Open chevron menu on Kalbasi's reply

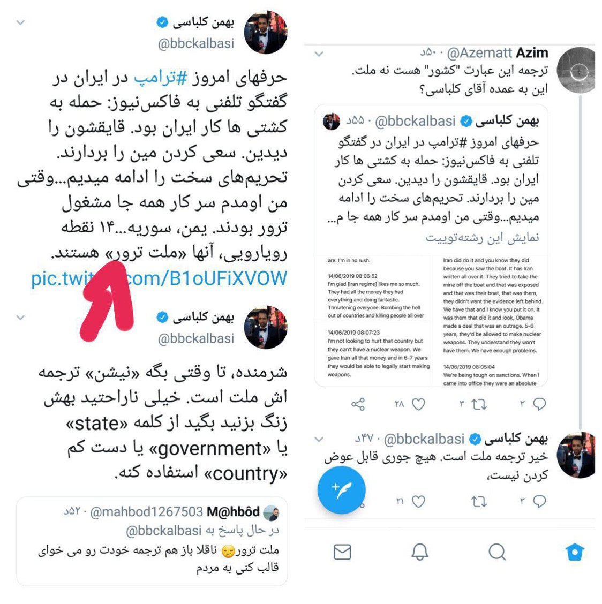point(319,439)
